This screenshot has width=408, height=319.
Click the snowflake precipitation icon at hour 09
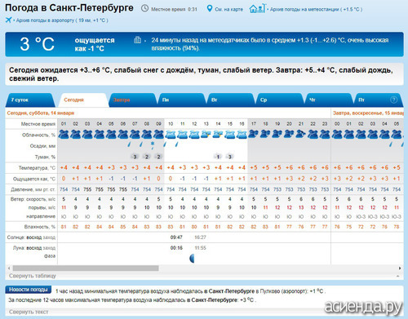pos(153,145)
